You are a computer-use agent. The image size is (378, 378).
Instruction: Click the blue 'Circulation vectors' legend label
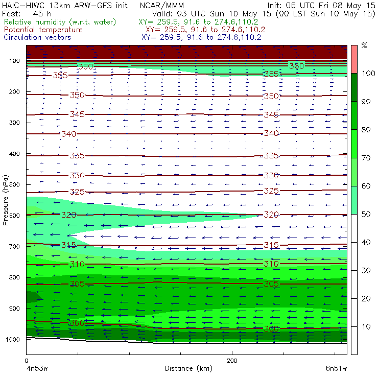pos(37,37)
